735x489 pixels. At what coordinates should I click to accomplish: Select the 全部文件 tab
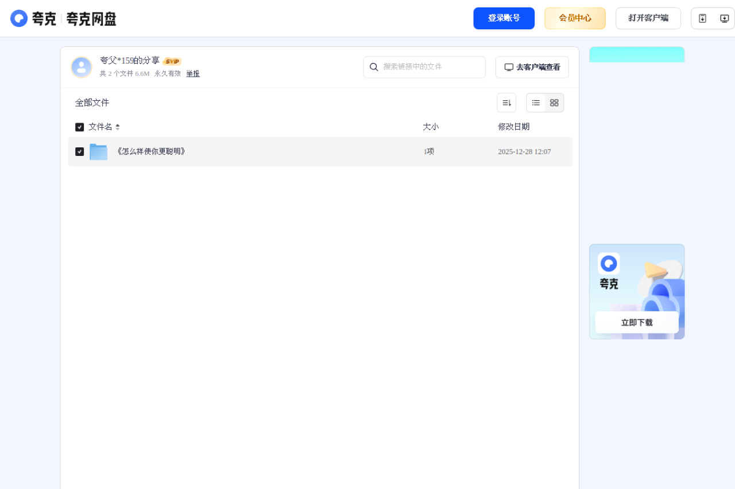pos(92,102)
